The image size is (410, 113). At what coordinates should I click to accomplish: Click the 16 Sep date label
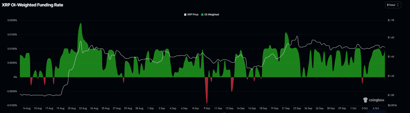(252, 108)
